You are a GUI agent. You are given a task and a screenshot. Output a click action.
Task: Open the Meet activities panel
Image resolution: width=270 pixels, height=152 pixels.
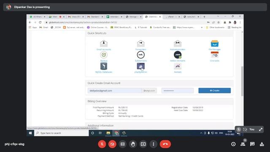point(262,144)
